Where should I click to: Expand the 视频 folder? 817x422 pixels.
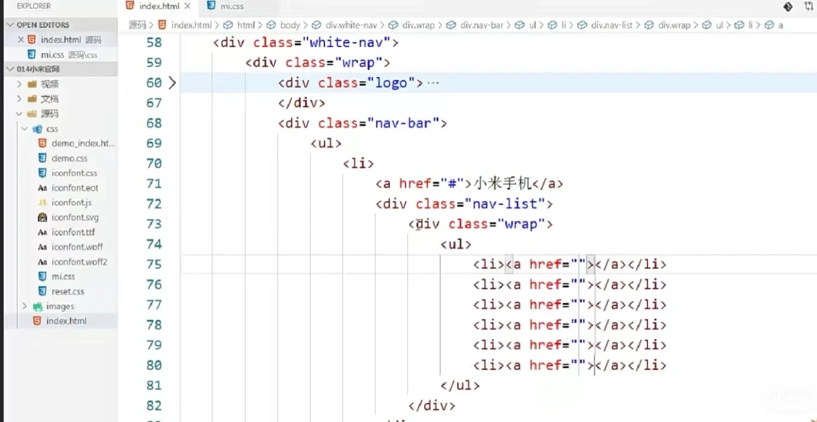[20, 84]
